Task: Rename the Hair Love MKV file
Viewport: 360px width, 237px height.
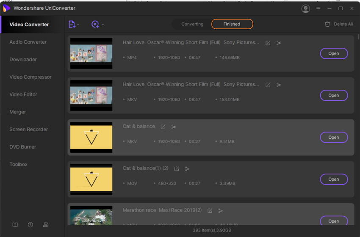Action: 268,85
